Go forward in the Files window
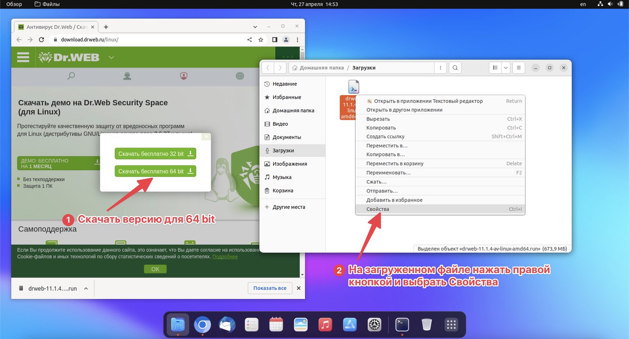This screenshot has width=629, height=339. (x=280, y=68)
